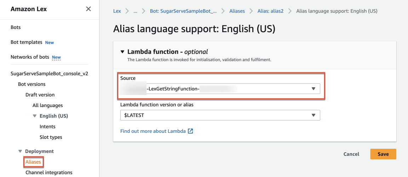Open Lambda function version or alias dropdown
The height and width of the screenshot is (177, 408).
(220, 115)
